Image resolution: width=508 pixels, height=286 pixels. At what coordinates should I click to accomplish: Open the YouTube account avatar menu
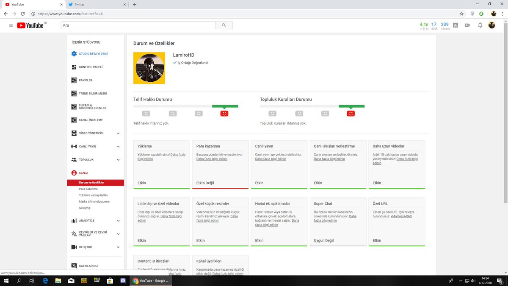pos(491,25)
